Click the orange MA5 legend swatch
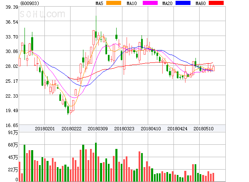The image size is (249, 182). tap(114, 3)
